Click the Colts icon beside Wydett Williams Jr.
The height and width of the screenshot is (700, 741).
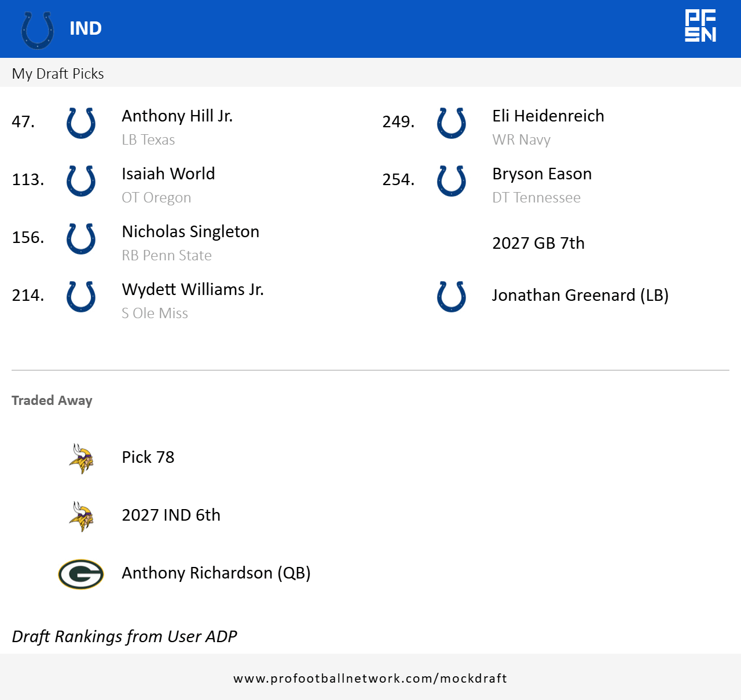coord(81,296)
